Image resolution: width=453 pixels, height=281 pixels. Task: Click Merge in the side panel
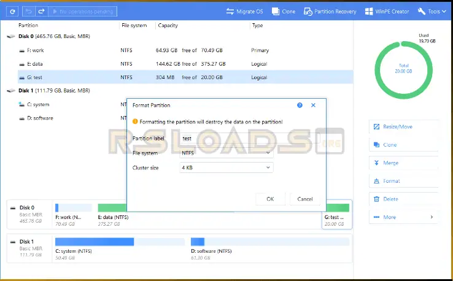coord(403,163)
